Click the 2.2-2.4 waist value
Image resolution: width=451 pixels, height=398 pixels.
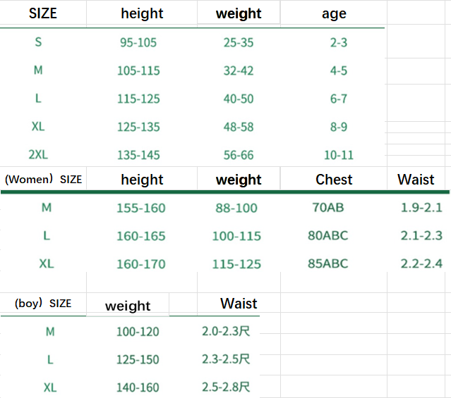click(421, 264)
